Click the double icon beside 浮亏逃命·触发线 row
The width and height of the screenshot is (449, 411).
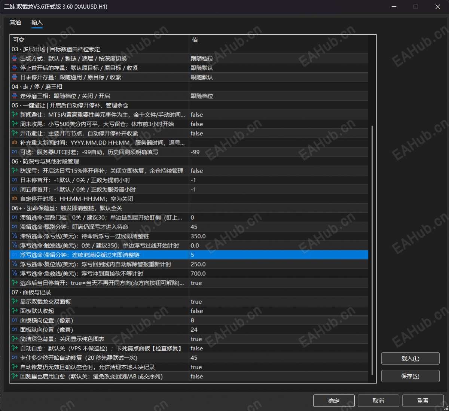coord(15,246)
